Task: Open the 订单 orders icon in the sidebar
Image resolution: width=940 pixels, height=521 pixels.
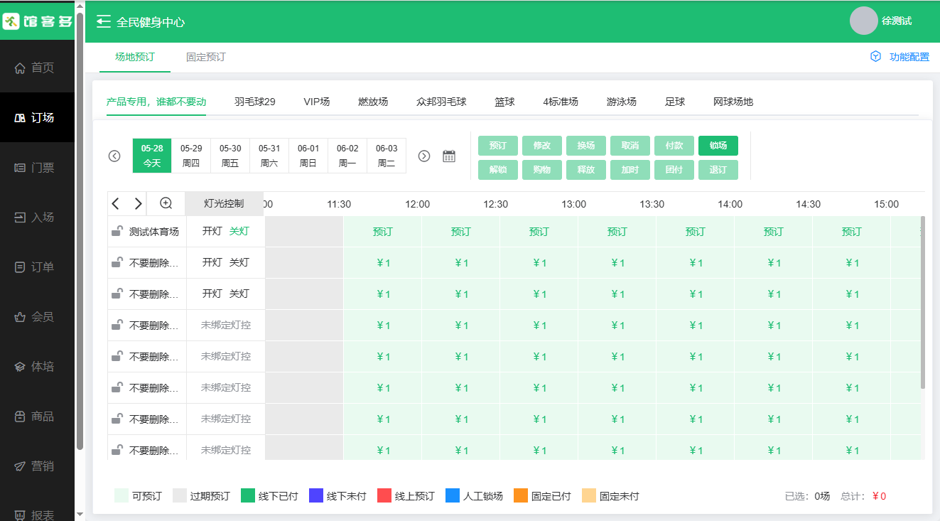Action: [20, 267]
